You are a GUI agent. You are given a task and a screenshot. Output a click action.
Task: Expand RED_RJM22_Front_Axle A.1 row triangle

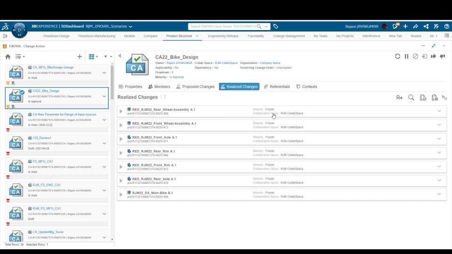(x=121, y=139)
